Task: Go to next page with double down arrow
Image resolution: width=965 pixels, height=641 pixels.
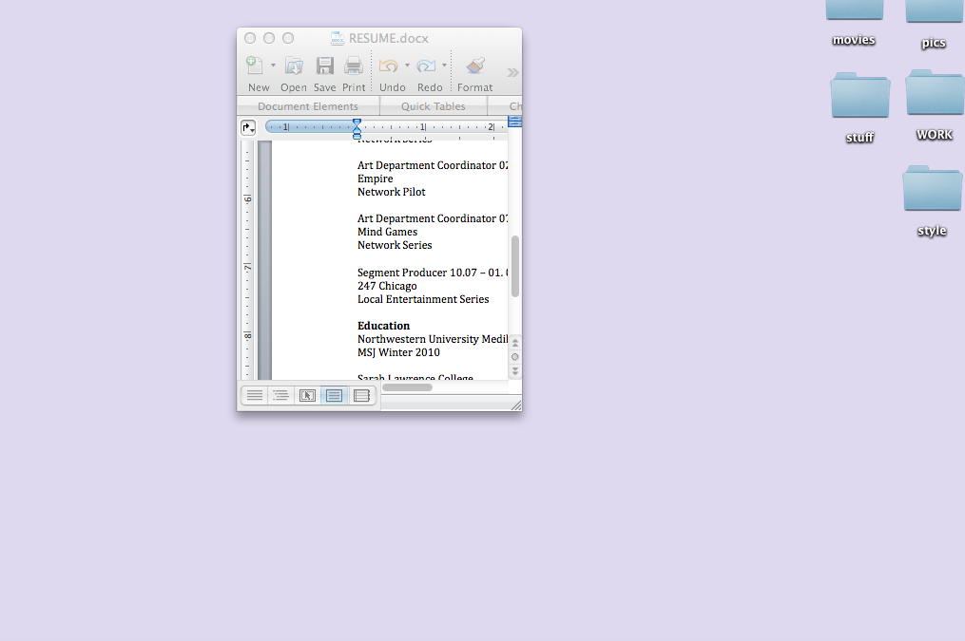Action: (515, 371)
